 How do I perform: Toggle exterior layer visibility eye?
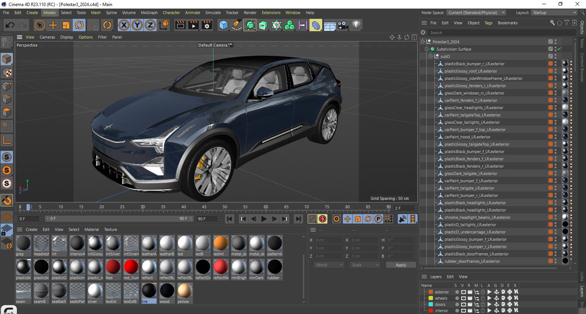463,292
